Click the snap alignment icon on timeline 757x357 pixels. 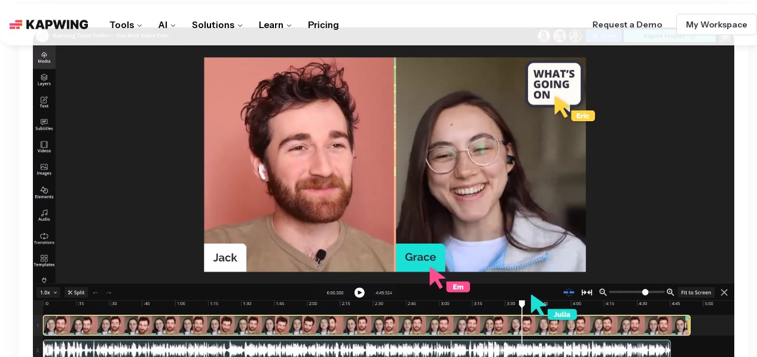coord(569,292)
